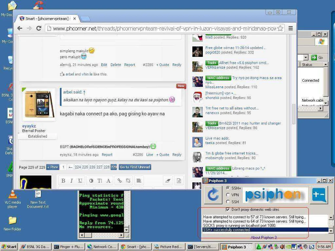The width and height of the screenshot is (335, 251).
Task: Click Picture Red... taskbar button
Action: (169, 247)
